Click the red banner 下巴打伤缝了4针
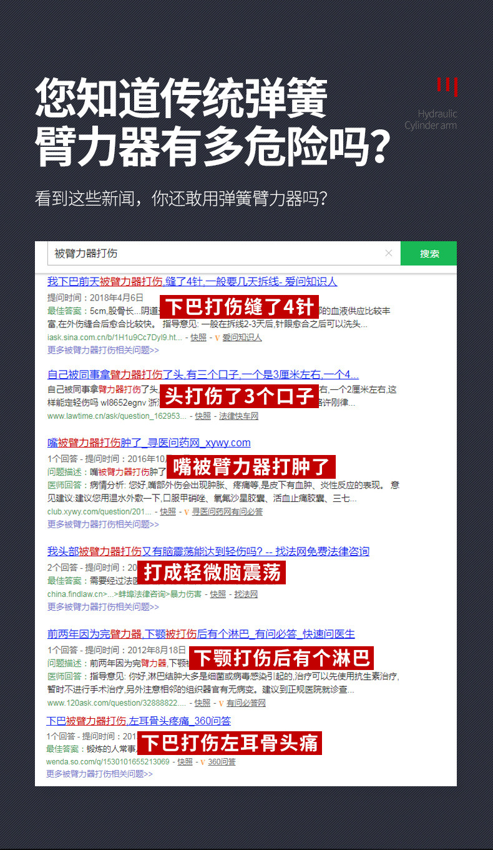The image size is (493, 850). pyautogui.click(x=240, y=307)
